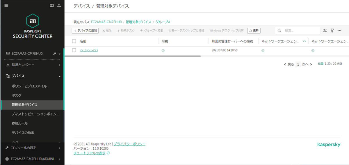
Task: Expand コンソールの設定 section
Action: click(60, 148)
